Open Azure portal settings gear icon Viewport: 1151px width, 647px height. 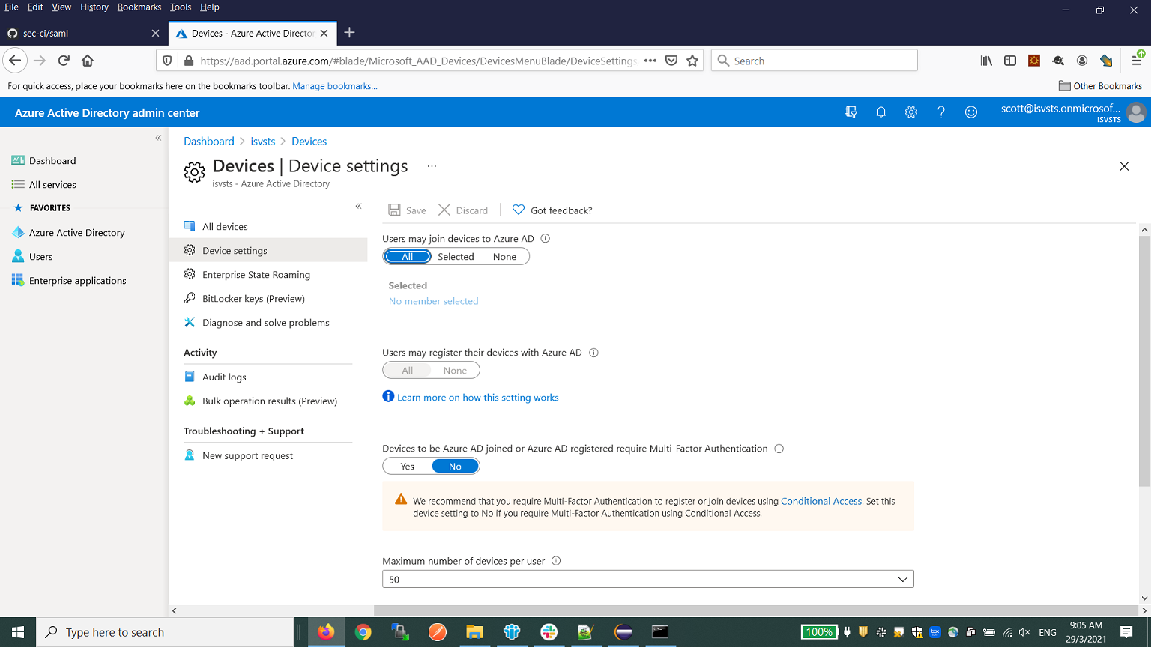tap(911, 112)
